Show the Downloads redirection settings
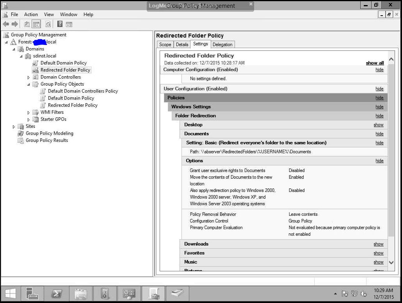This screenshot has height=303, width=402. (x=378, y=244)
